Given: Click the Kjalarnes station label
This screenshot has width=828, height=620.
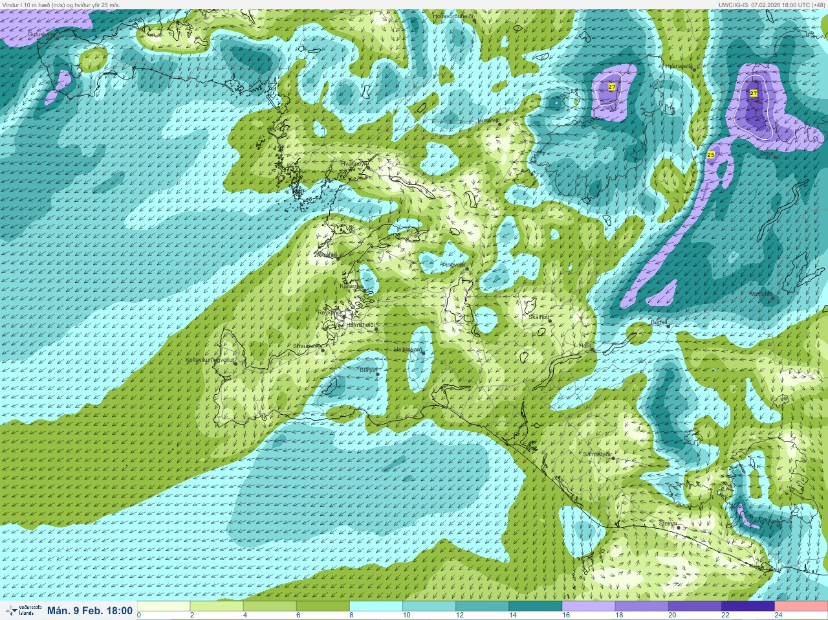Looking at the screenshot, I should tap(353, 285).
